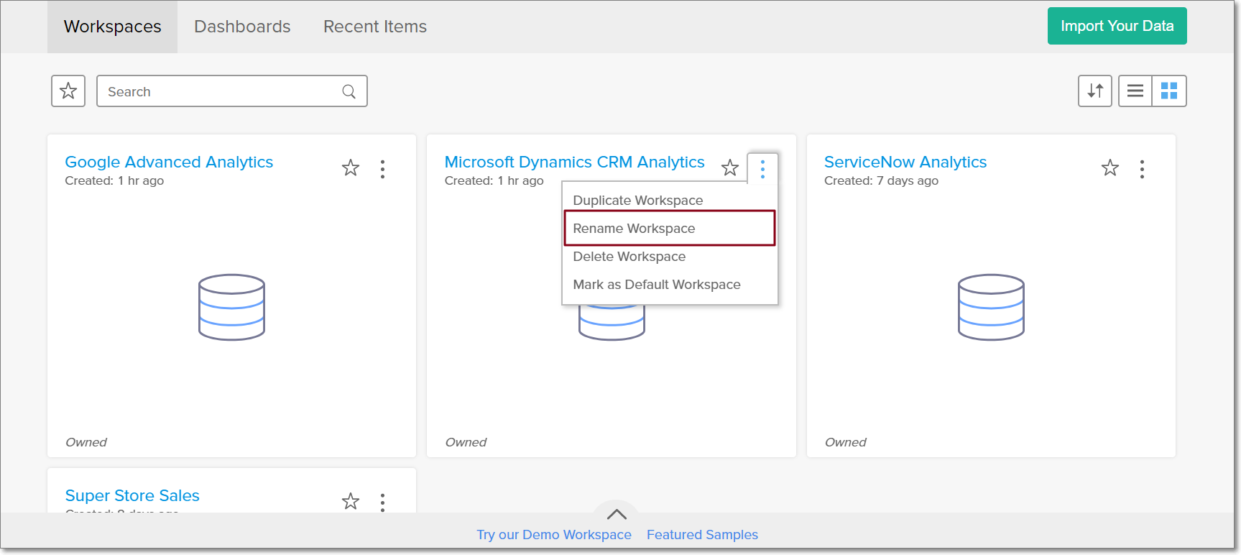Switch to the Dashboards tab
Screen dimensions: 1241x555
242,27
